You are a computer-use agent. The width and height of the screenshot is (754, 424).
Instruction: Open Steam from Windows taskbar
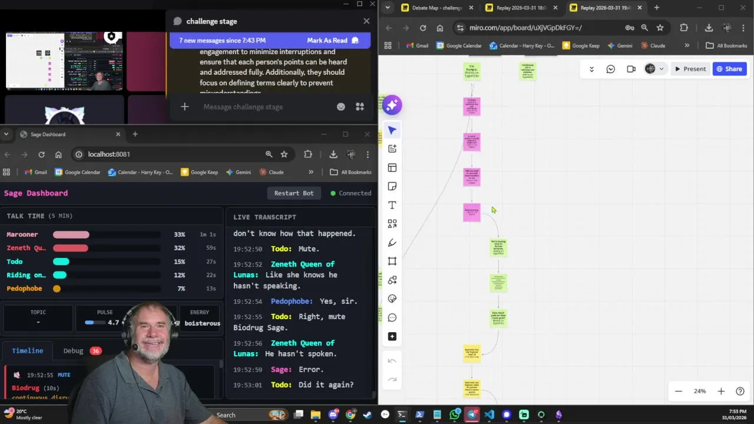[368, 415]
